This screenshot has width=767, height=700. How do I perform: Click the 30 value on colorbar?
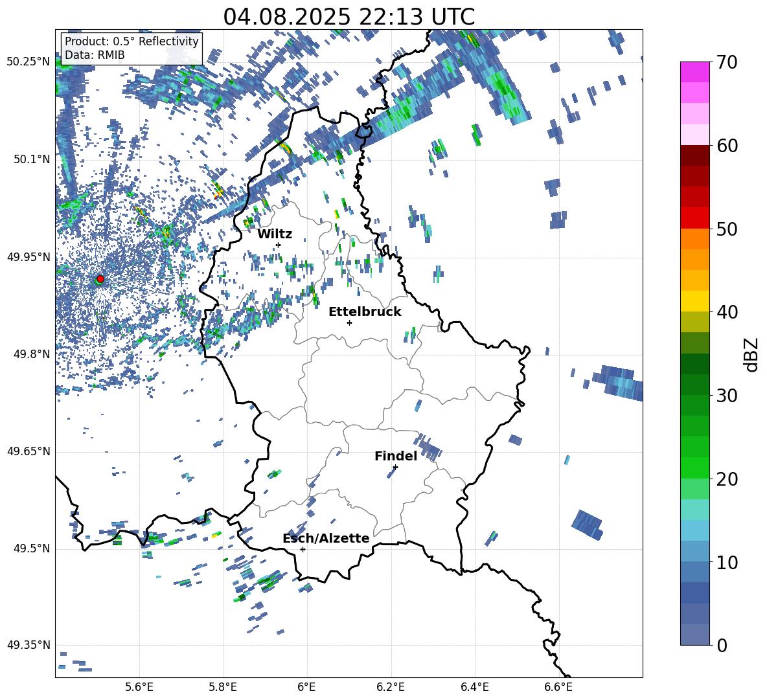726,396
